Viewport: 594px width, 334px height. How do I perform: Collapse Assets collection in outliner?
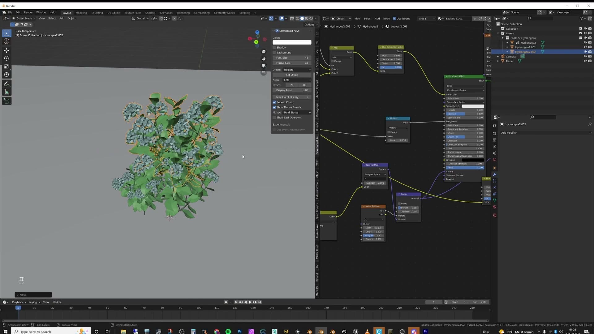tap(498, 33)
